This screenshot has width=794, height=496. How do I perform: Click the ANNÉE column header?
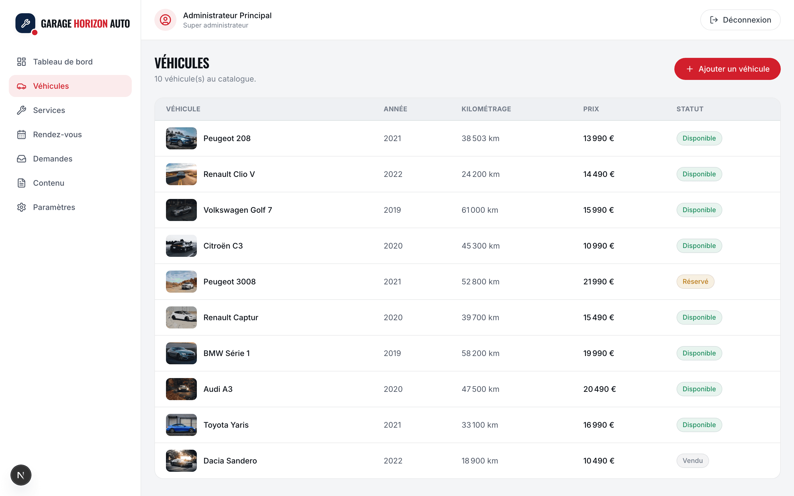coord(395,109)
